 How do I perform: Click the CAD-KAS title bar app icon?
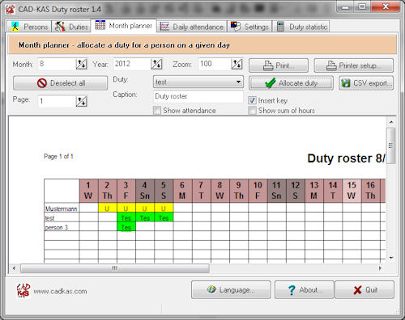point(11,9)
